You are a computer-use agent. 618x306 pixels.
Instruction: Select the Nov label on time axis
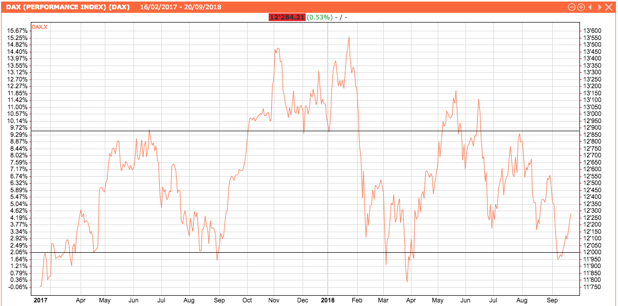274,300
